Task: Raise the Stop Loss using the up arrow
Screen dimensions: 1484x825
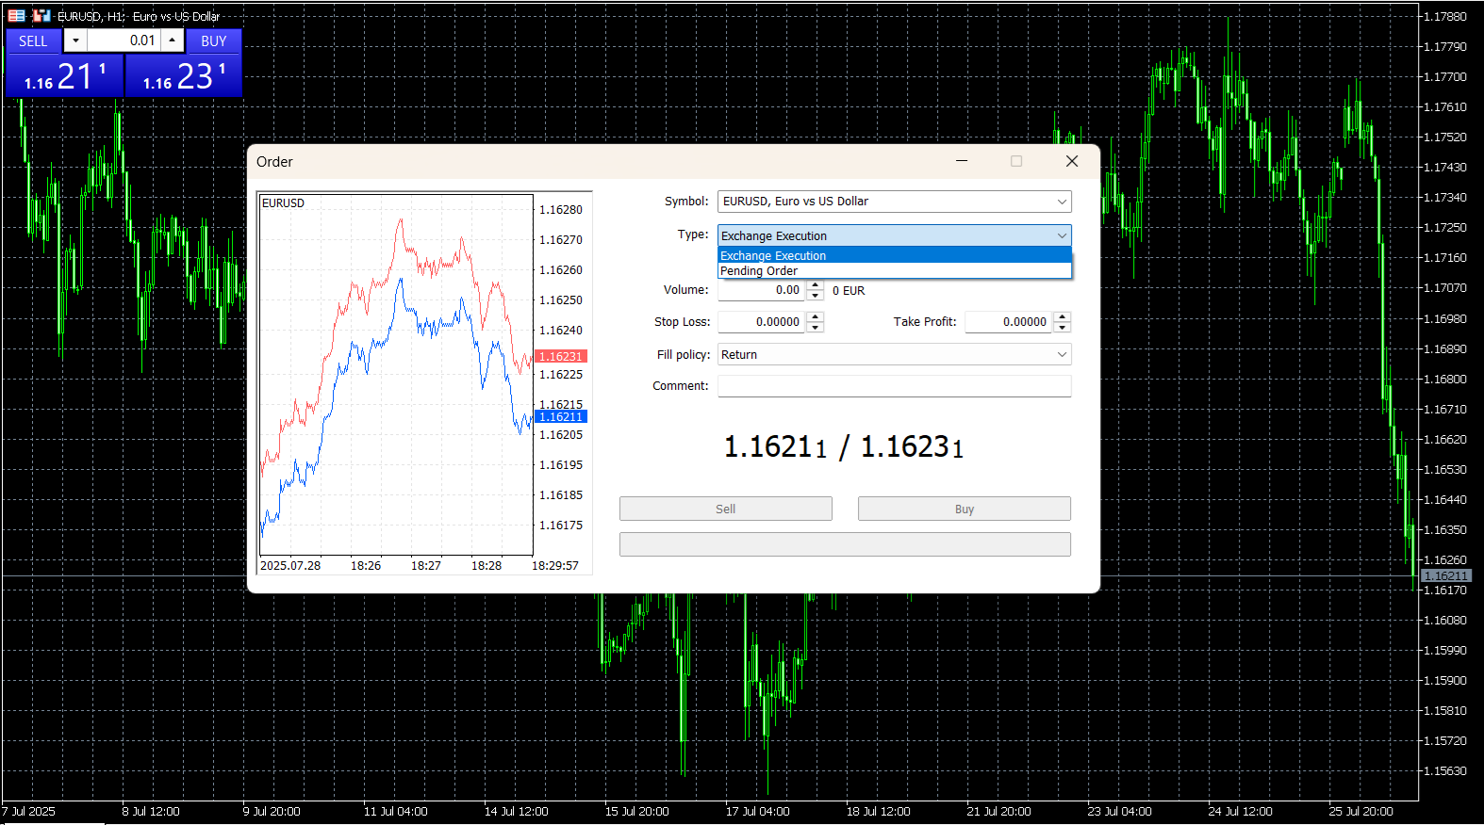Action: click(x=816, y=316)
